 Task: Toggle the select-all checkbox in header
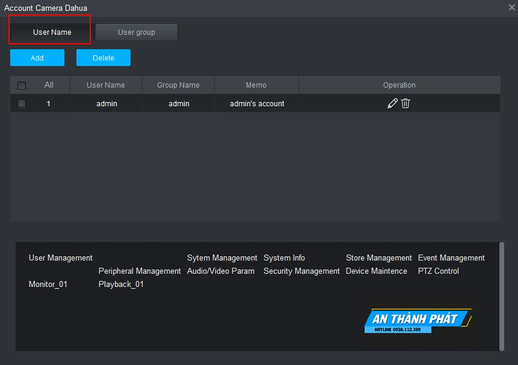tap(22, 85)
